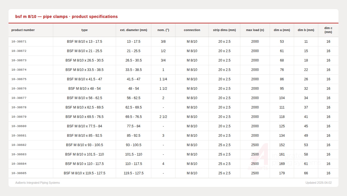The height and width of the screenshot is (196, 347).
Task: Click "Aalberts Integrated Piping Systems" footer text
Action: [x=38, y=183]
